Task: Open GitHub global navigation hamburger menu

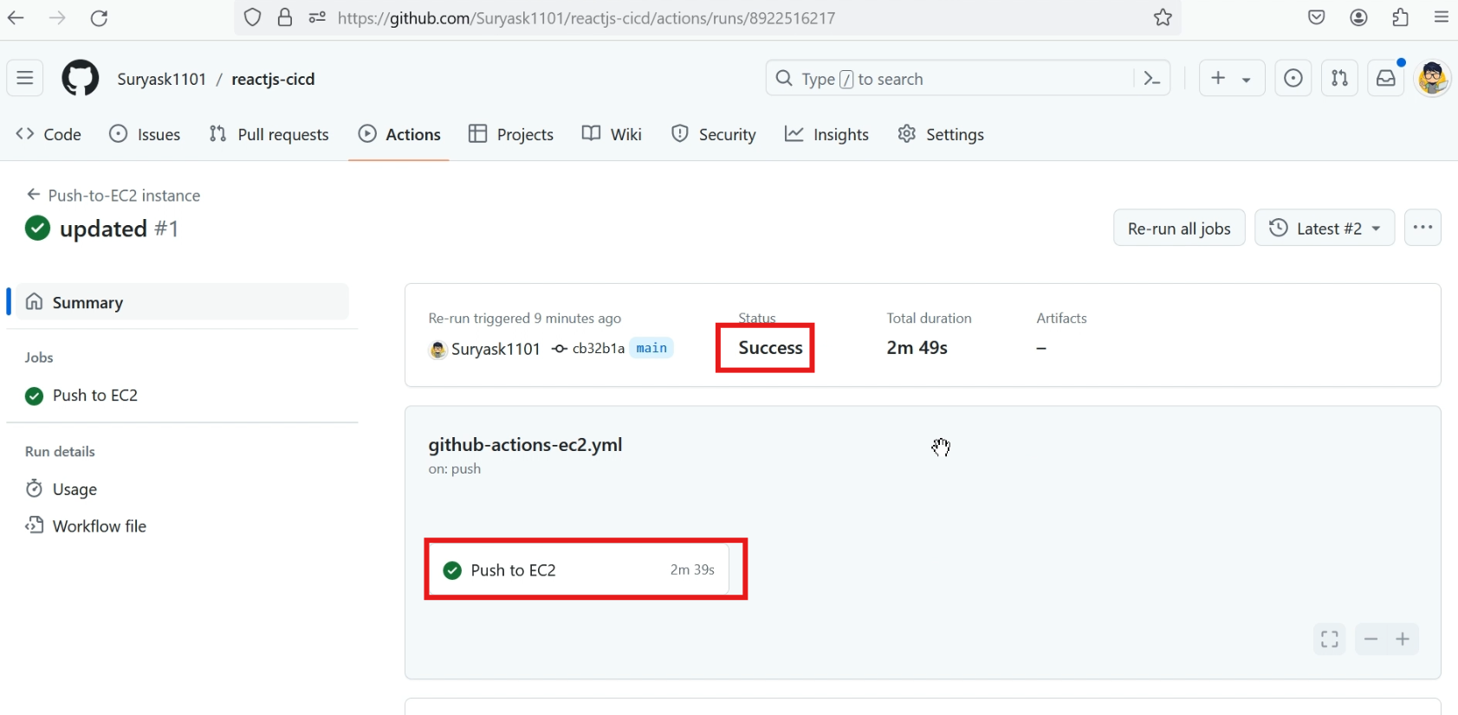Action: point(25,78)
